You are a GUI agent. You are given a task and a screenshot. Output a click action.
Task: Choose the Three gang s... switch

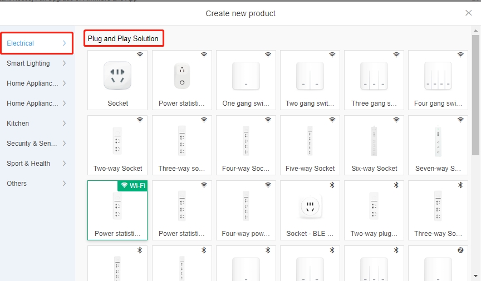[374, 80]
